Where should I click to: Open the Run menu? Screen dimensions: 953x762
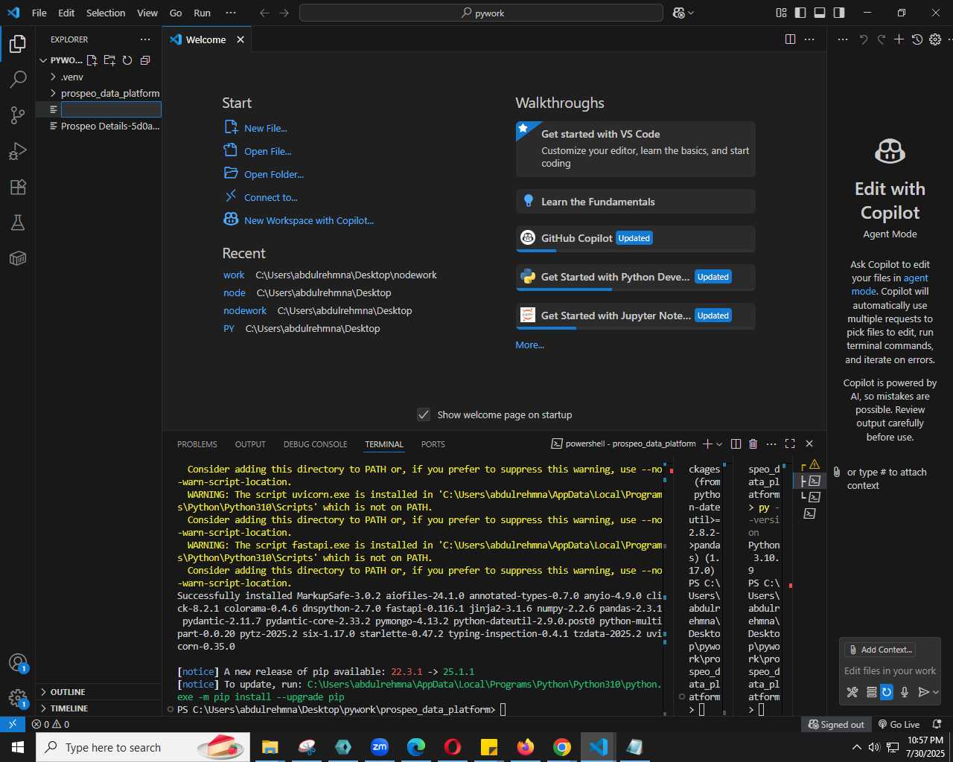pos(202,13)
